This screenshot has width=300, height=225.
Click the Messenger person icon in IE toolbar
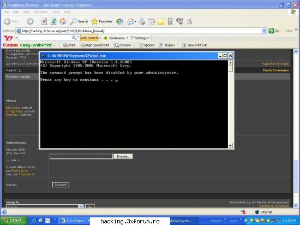coord(189,21)
